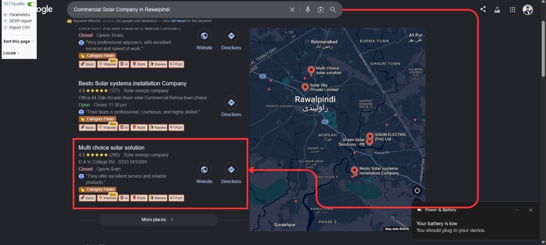Click Basic tag under Besto Solar
546x245 pixels.
coord(87,127)
